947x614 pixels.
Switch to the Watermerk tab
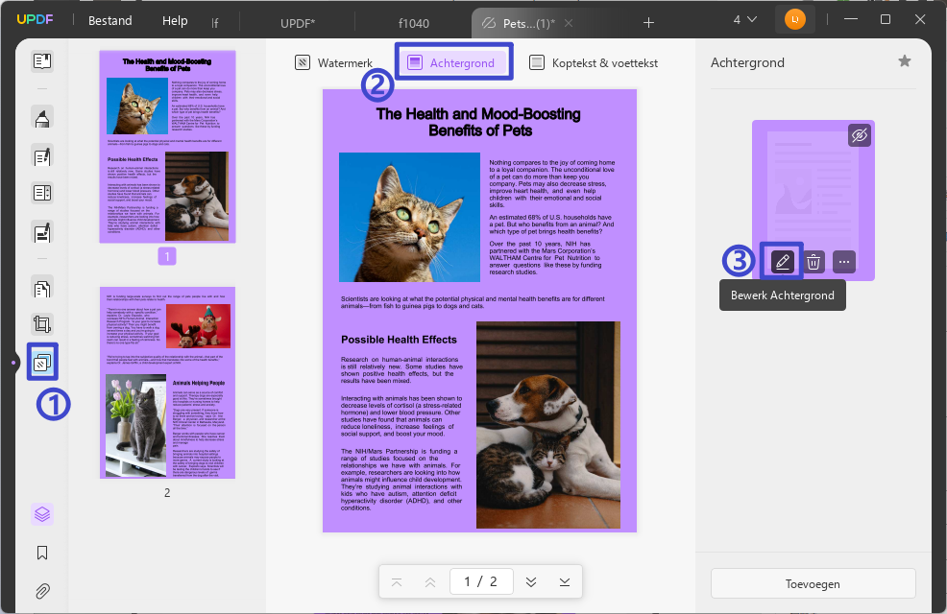(x=334, y=62)
